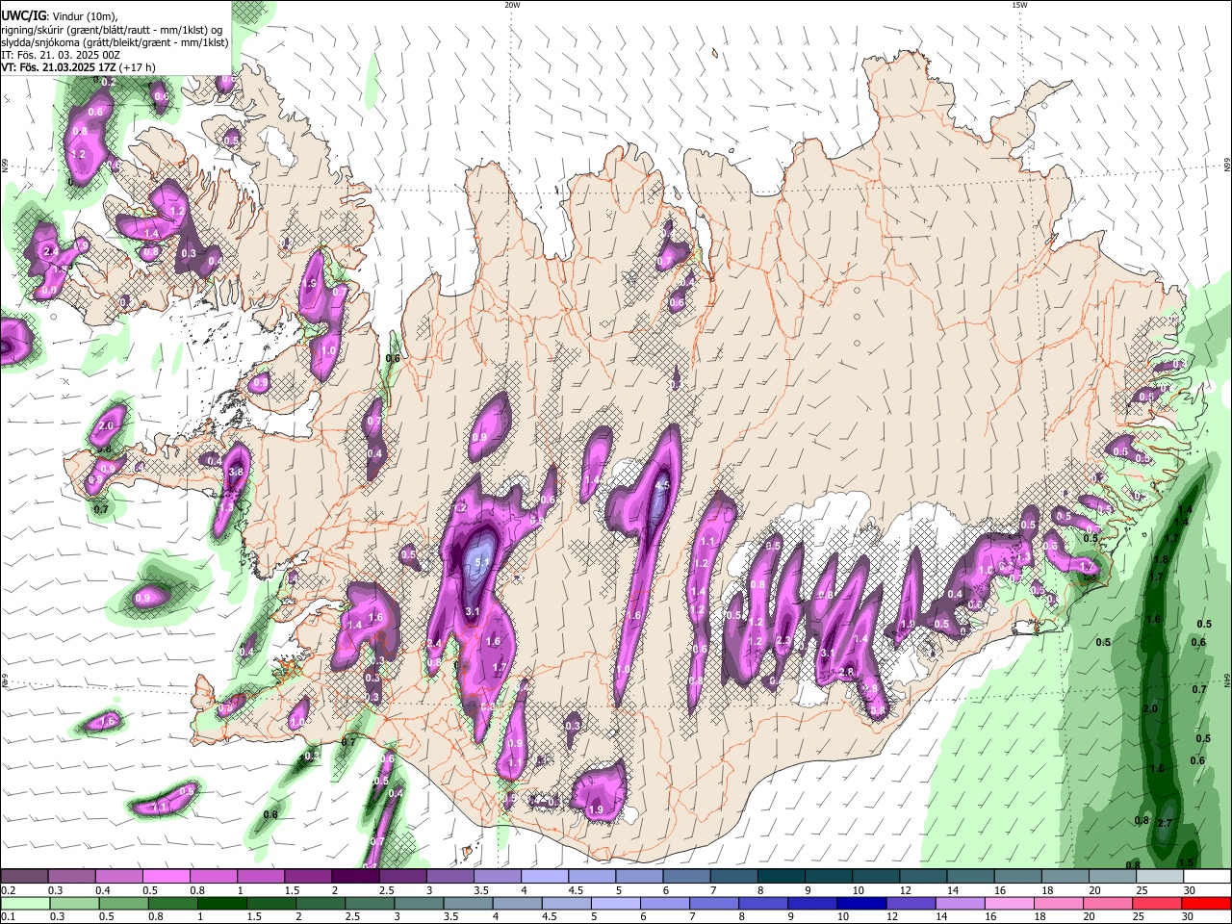Image resolution: width=1232 pixels, height=924 pixels.
Task: Click the 2.3 snowfall value on the map
Action: (783, 641)
